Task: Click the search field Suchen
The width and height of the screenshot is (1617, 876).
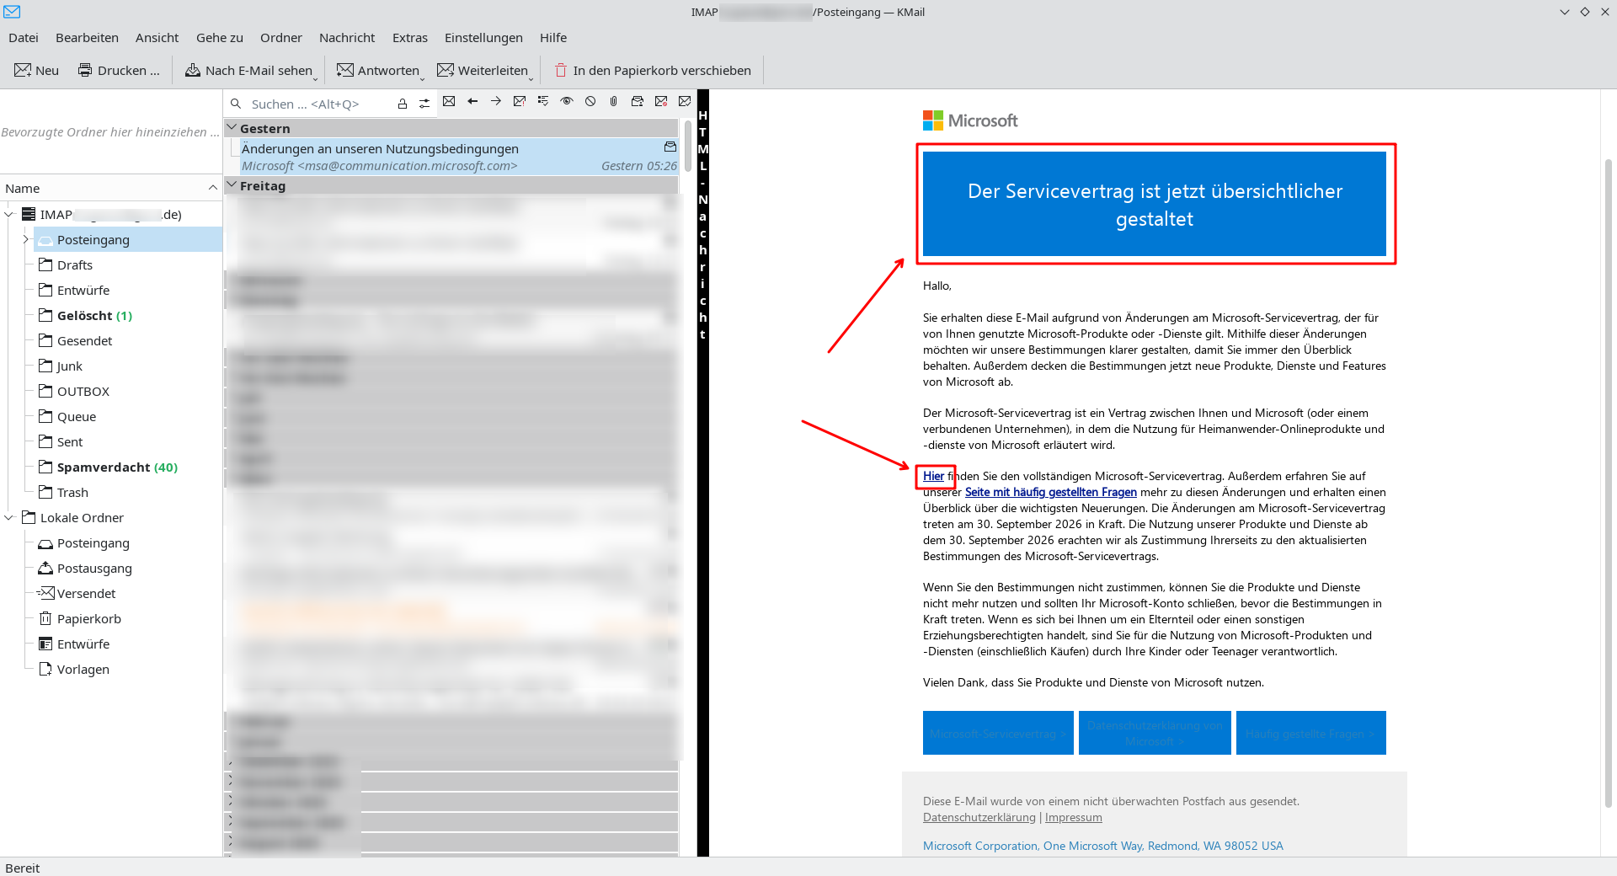Action: (x=318, y=104)
